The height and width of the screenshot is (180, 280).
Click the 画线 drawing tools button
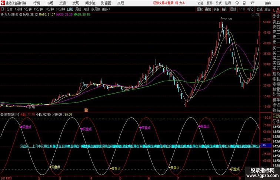tap(233, 9)
